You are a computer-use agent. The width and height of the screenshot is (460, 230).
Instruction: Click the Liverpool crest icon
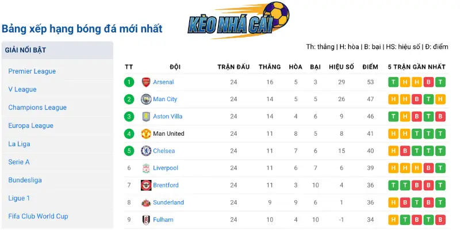pos(146,168)
